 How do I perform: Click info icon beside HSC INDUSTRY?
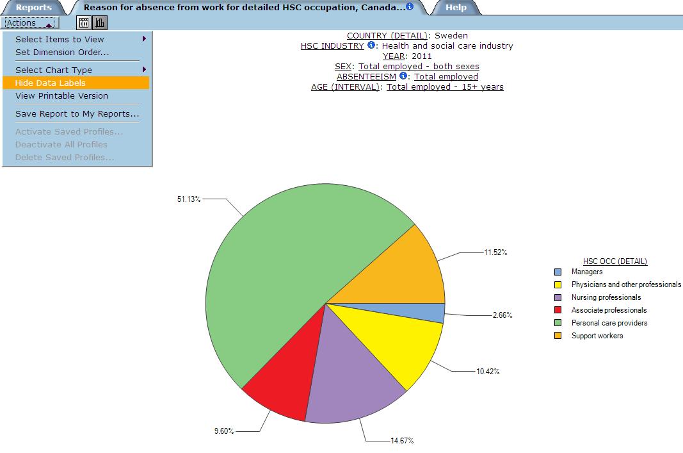click(371, 45)
